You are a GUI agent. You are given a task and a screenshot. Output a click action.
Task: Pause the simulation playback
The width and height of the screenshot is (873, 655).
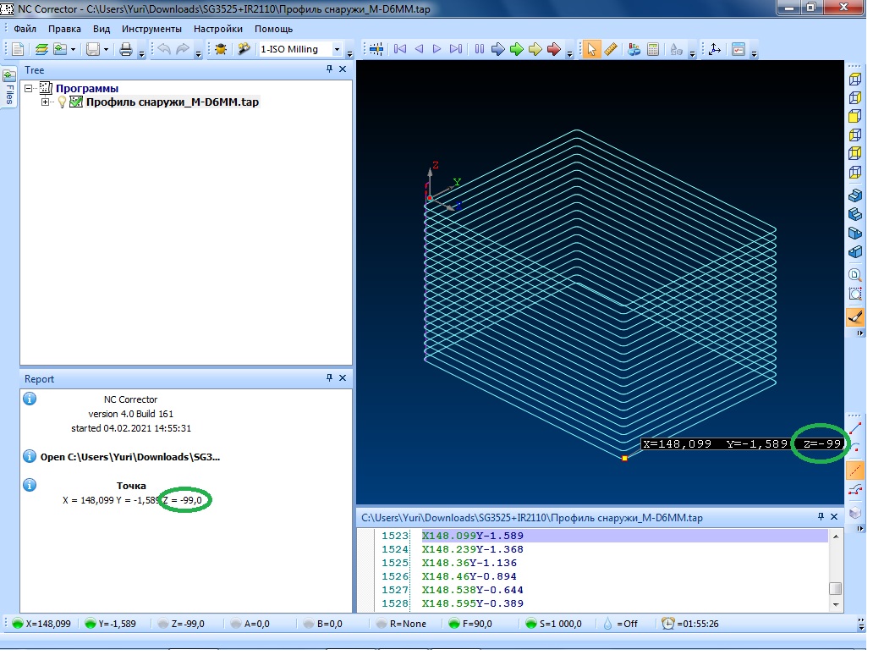(x=479, y=49)
